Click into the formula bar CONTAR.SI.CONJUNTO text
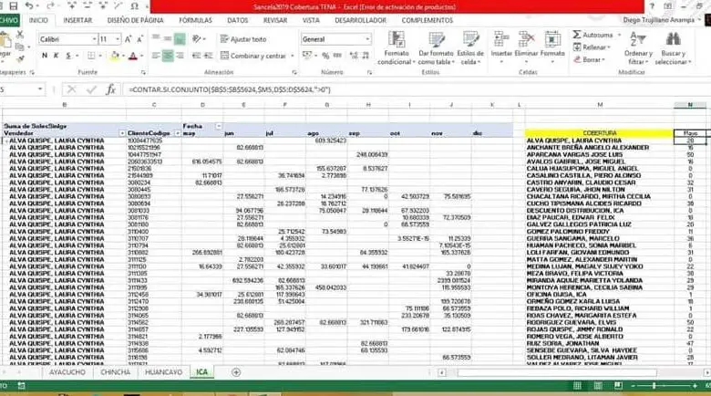 pos(230,89)
